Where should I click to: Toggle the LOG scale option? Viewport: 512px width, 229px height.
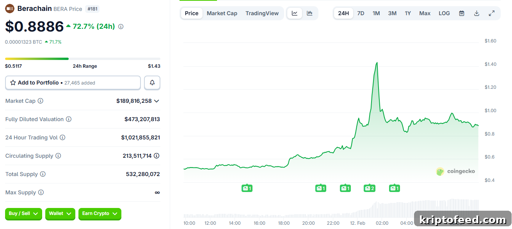tap(444, 13)
